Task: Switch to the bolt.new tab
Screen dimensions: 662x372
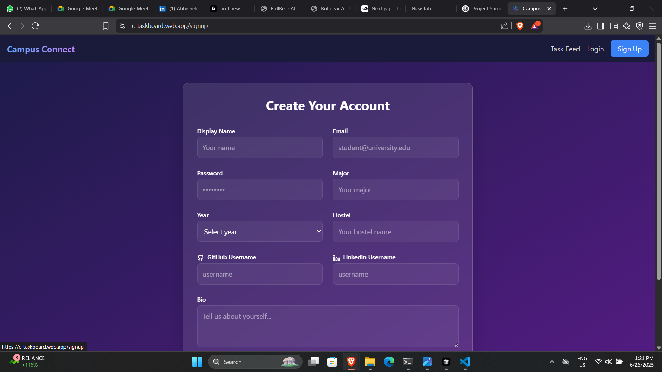Action: (230, 9)
